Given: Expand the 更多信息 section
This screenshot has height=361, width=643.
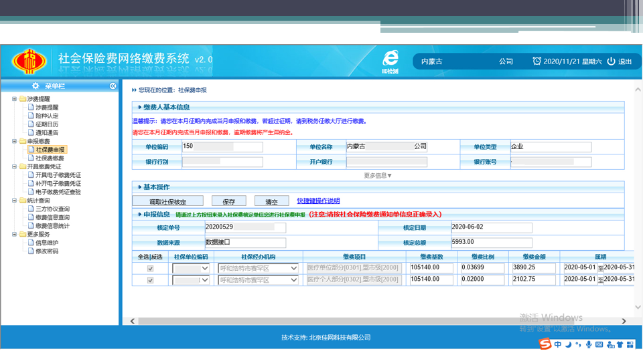Looking at the screenshot, I should [x=378, y=175].
